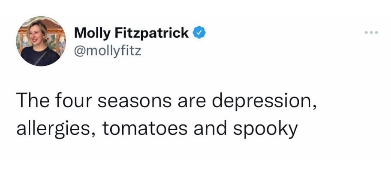This screenshot has height=194, width=391.
Task: Click the first name "Molly"
Action: point(90,33)
